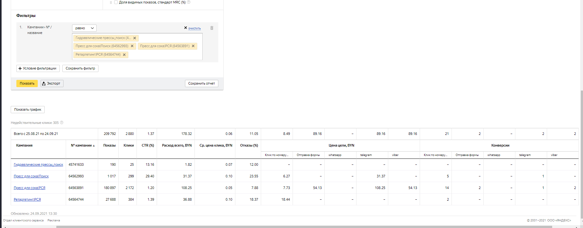Open the равно condition dropdown
The image size is (583, 228).
pyautogui.click(x=84, y=28)
